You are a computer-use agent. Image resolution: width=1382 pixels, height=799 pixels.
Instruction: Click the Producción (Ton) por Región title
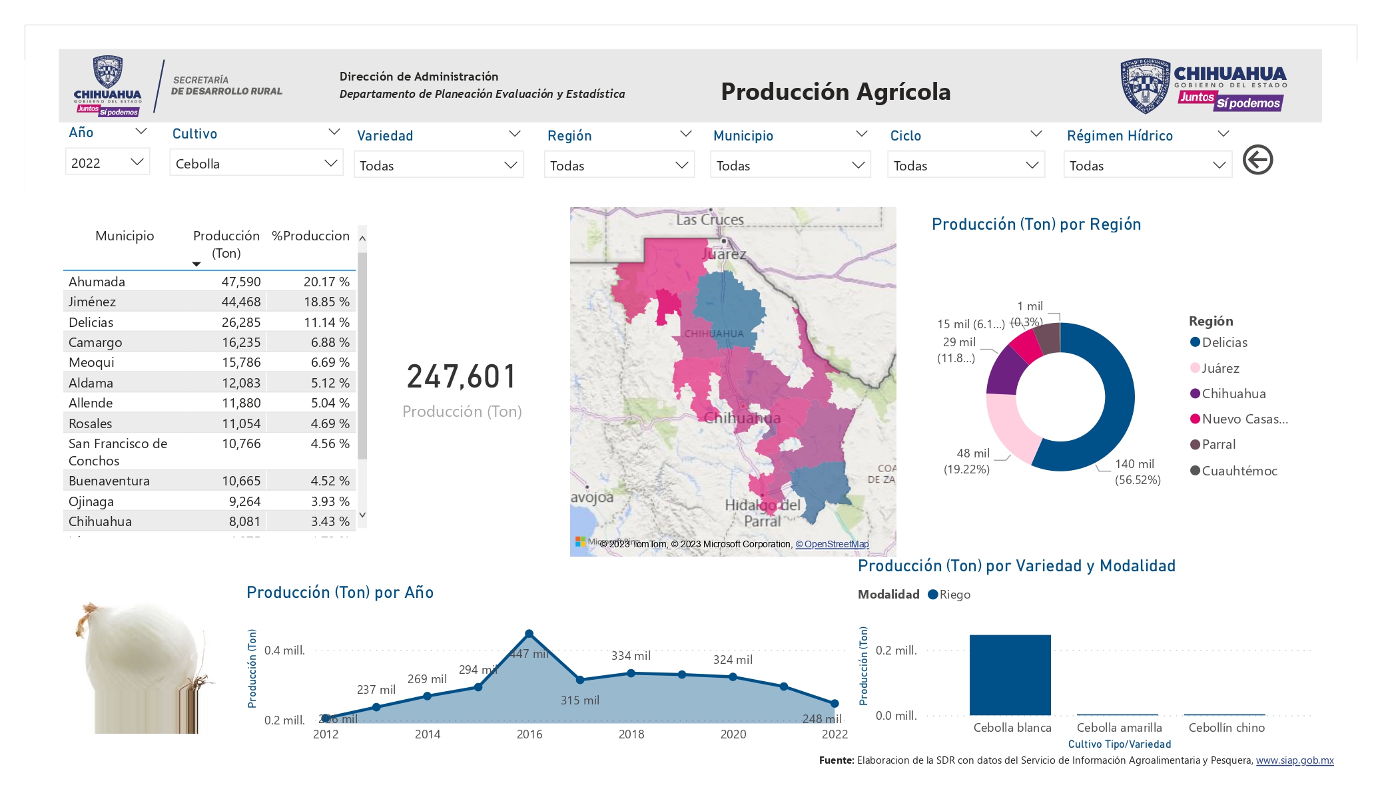point(1036,224)
